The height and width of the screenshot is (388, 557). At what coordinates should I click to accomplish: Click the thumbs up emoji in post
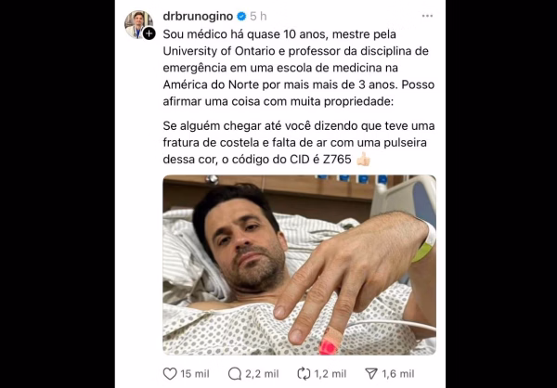click(363, 160)
